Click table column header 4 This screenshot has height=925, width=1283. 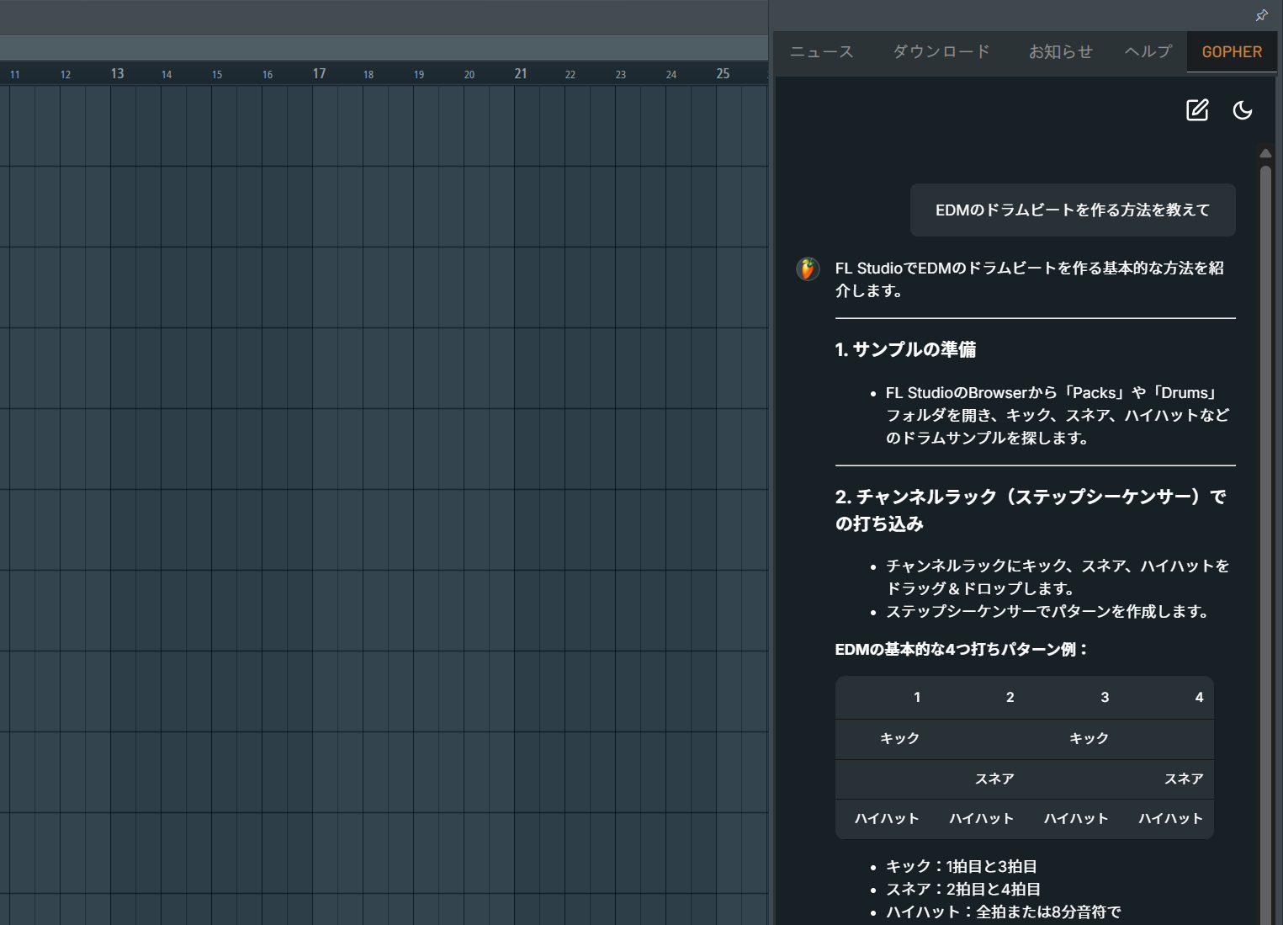[x=1199, y=697]
